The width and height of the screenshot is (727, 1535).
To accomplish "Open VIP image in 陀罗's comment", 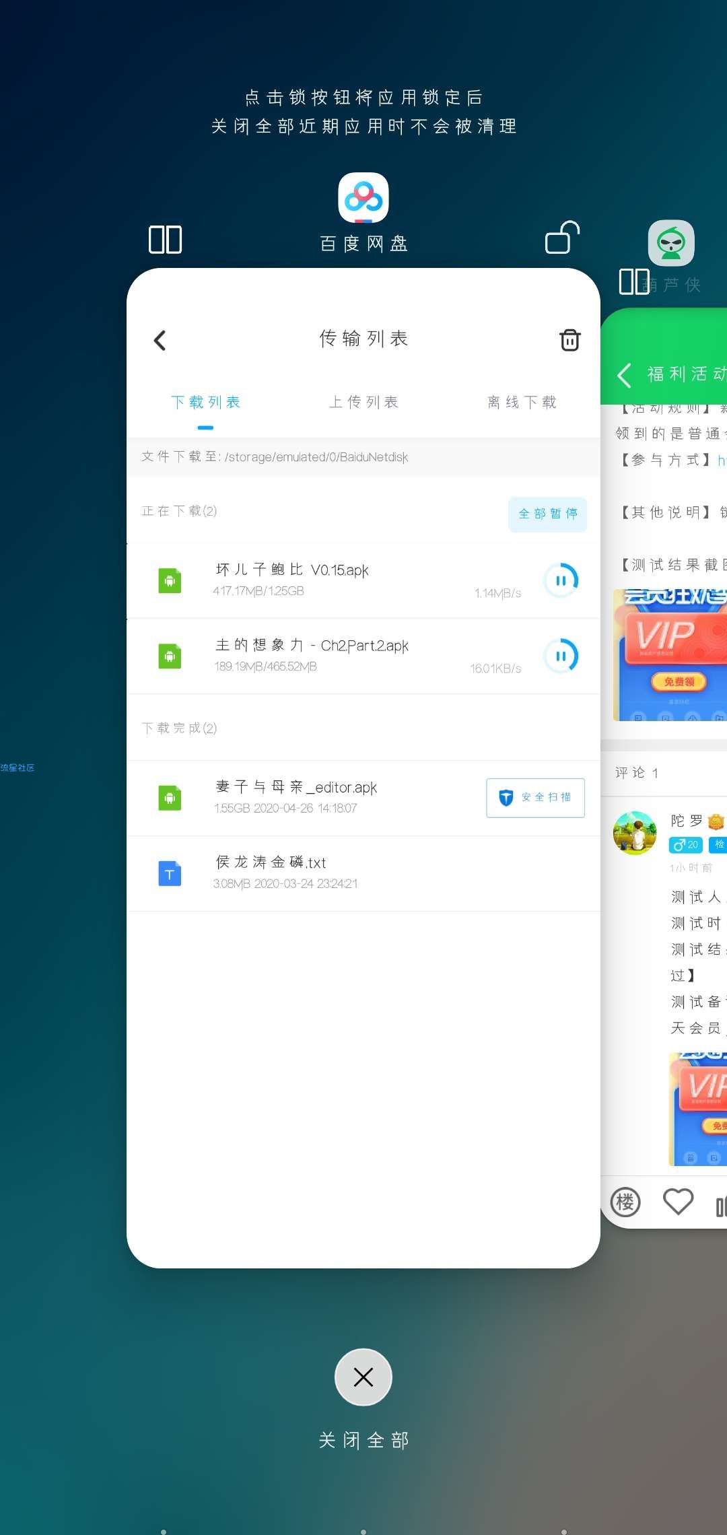I will pos(697,1109).
